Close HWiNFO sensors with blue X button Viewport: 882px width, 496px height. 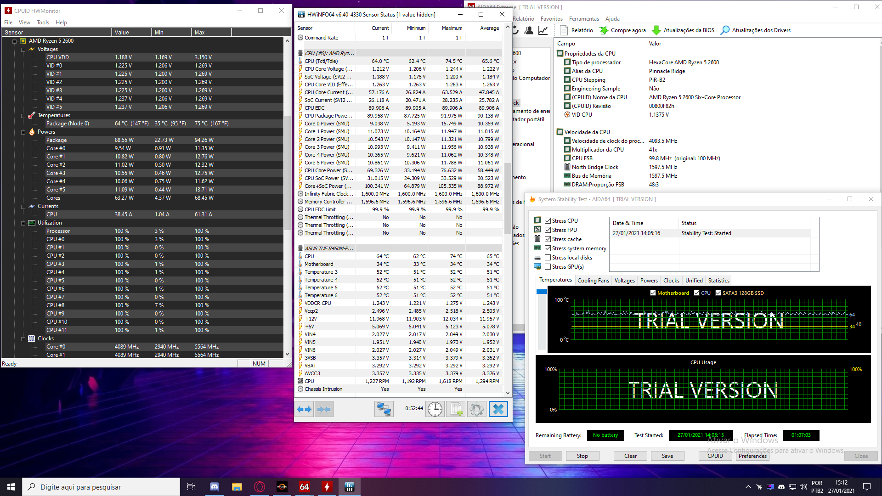click(x=498, y=409)
